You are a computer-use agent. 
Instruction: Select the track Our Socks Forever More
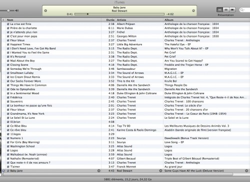point(25,81)
